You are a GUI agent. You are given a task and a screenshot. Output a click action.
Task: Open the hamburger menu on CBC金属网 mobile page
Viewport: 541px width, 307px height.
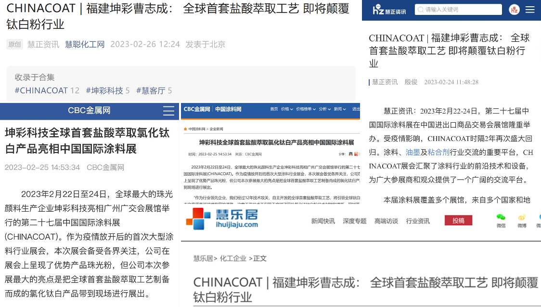168,111
